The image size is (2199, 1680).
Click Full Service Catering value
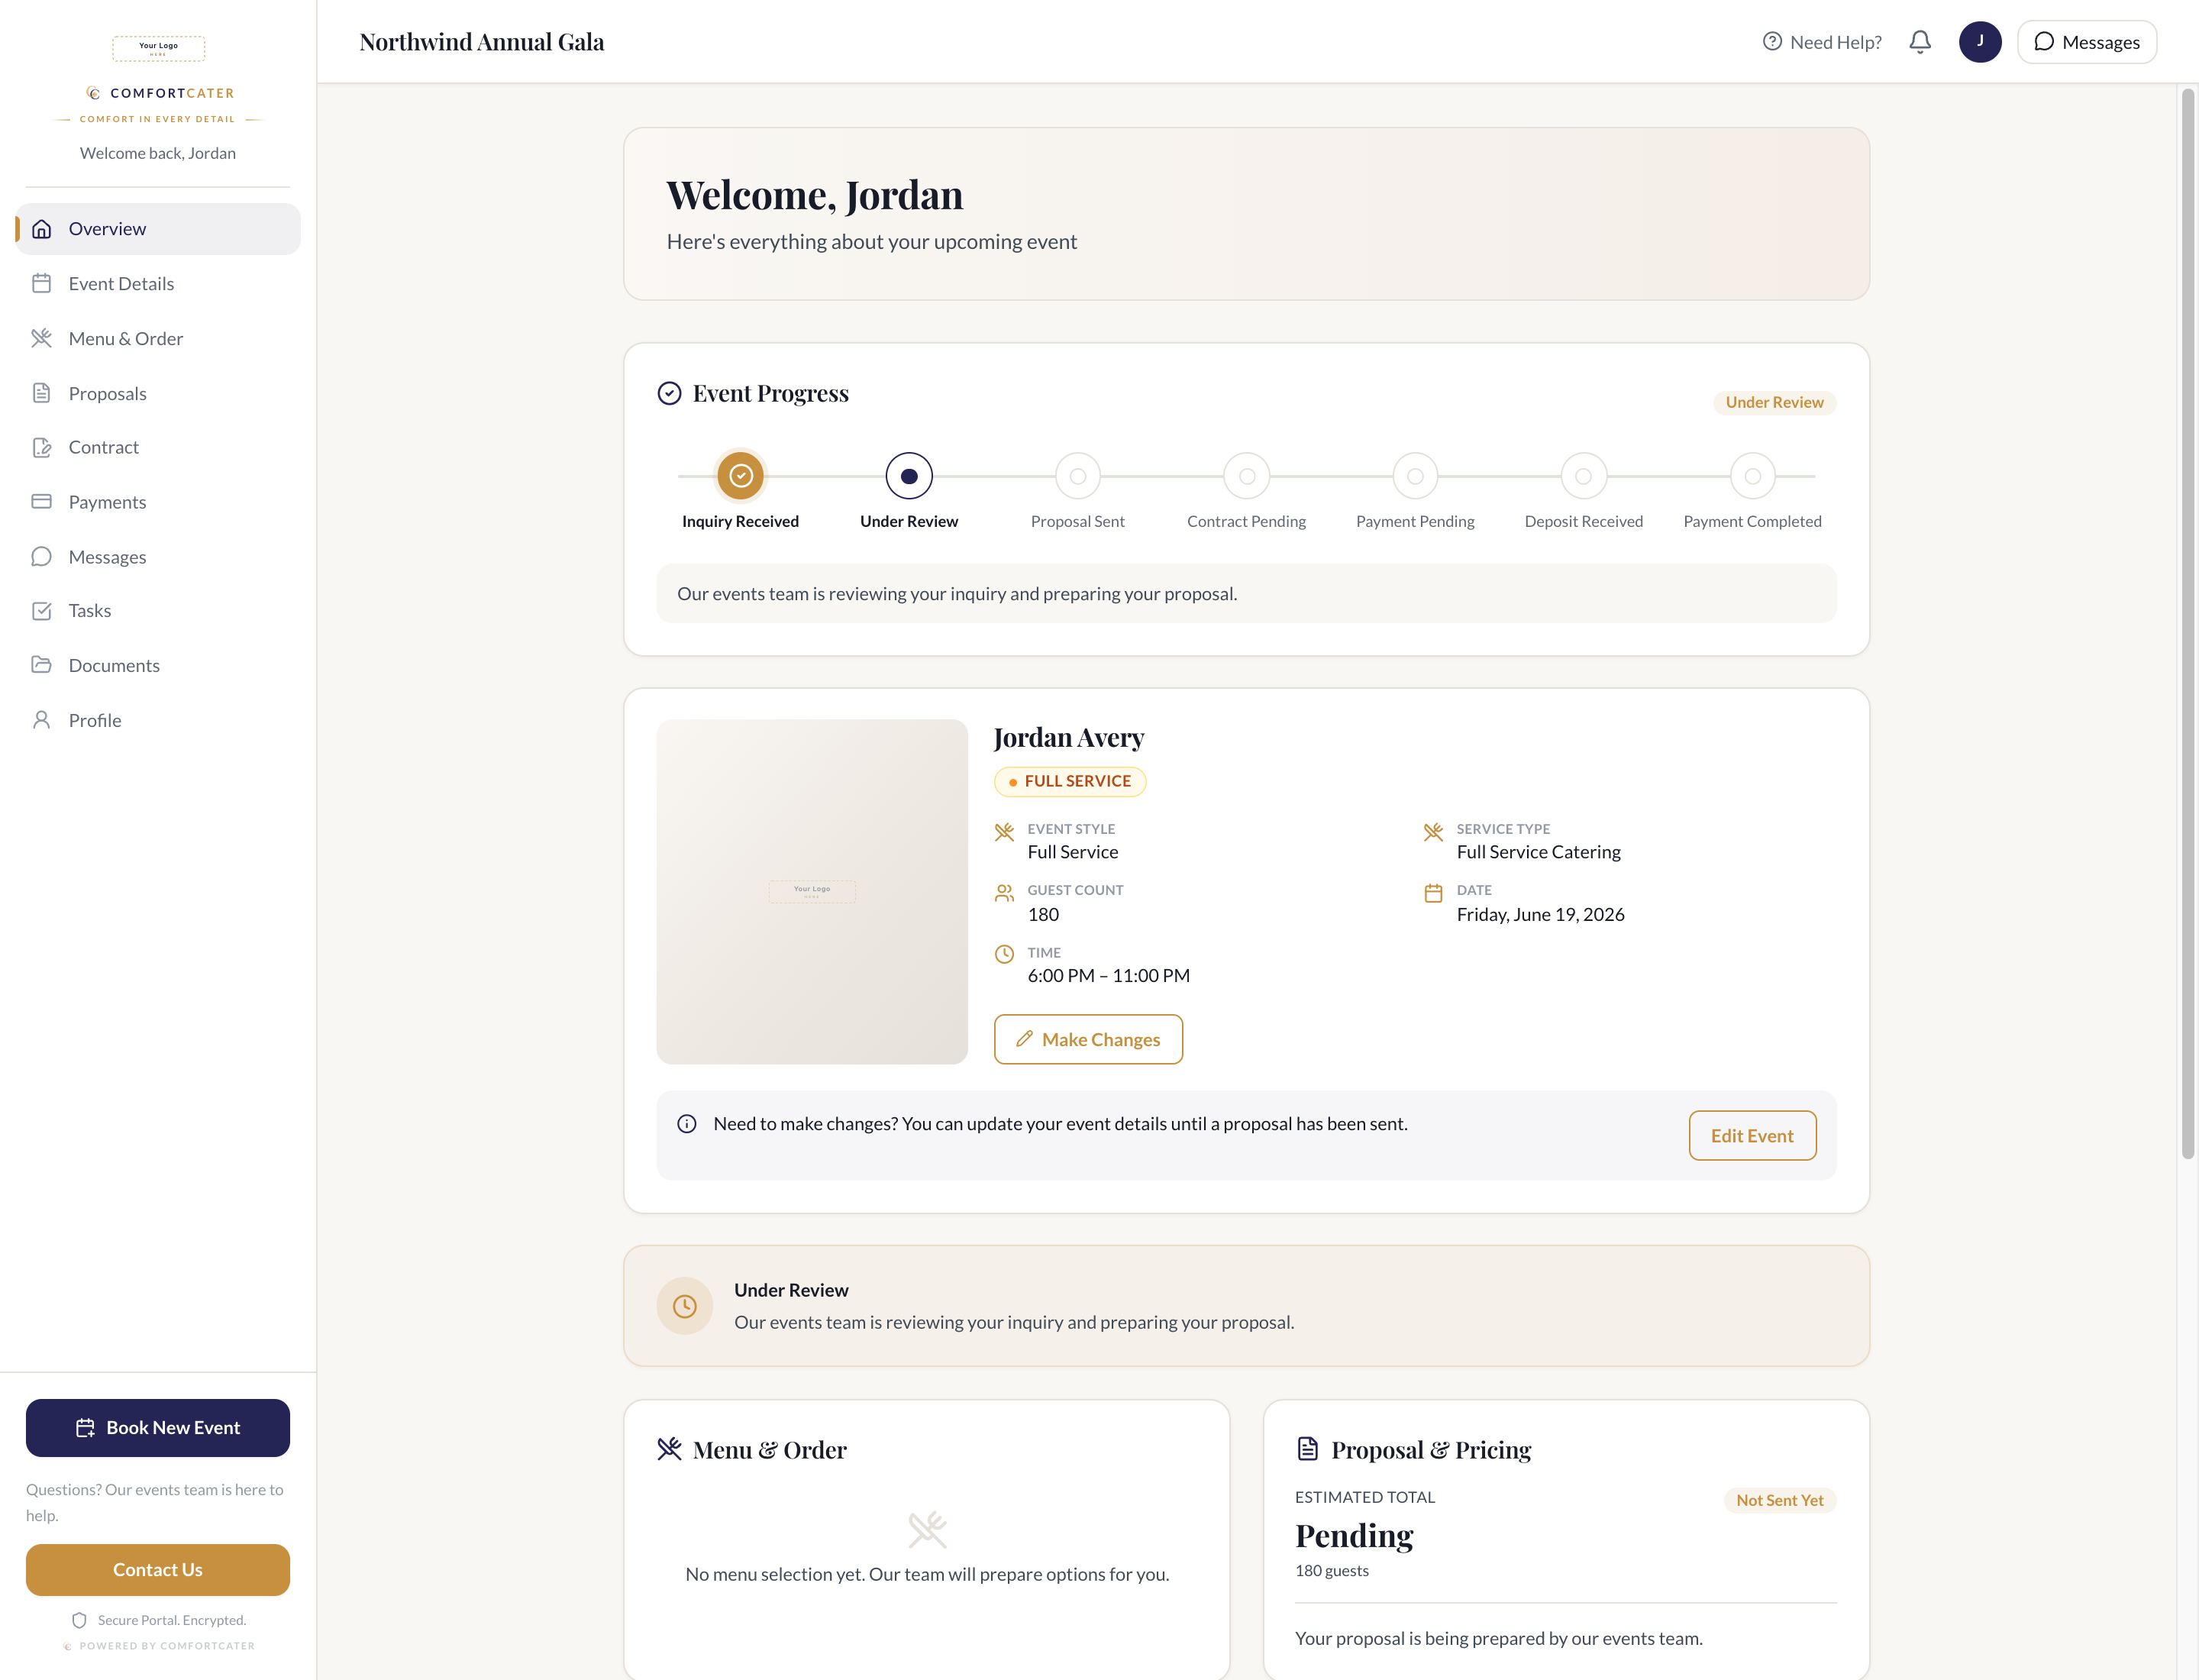(x=1538, y=852)
